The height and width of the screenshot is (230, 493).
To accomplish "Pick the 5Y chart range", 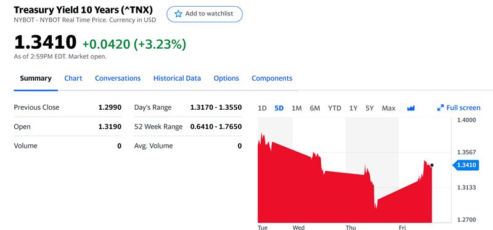I will point(369,109).
